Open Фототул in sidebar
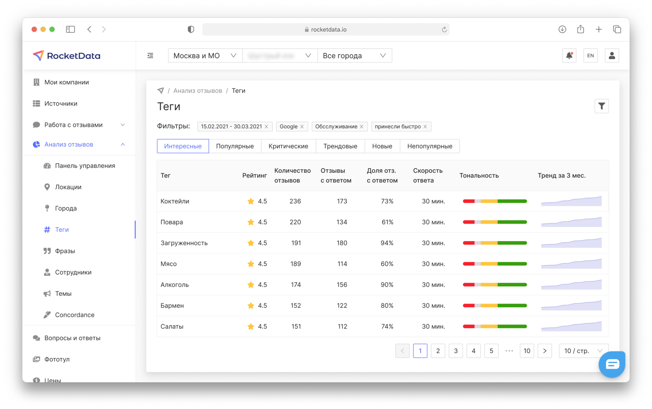 coord(79,359)
